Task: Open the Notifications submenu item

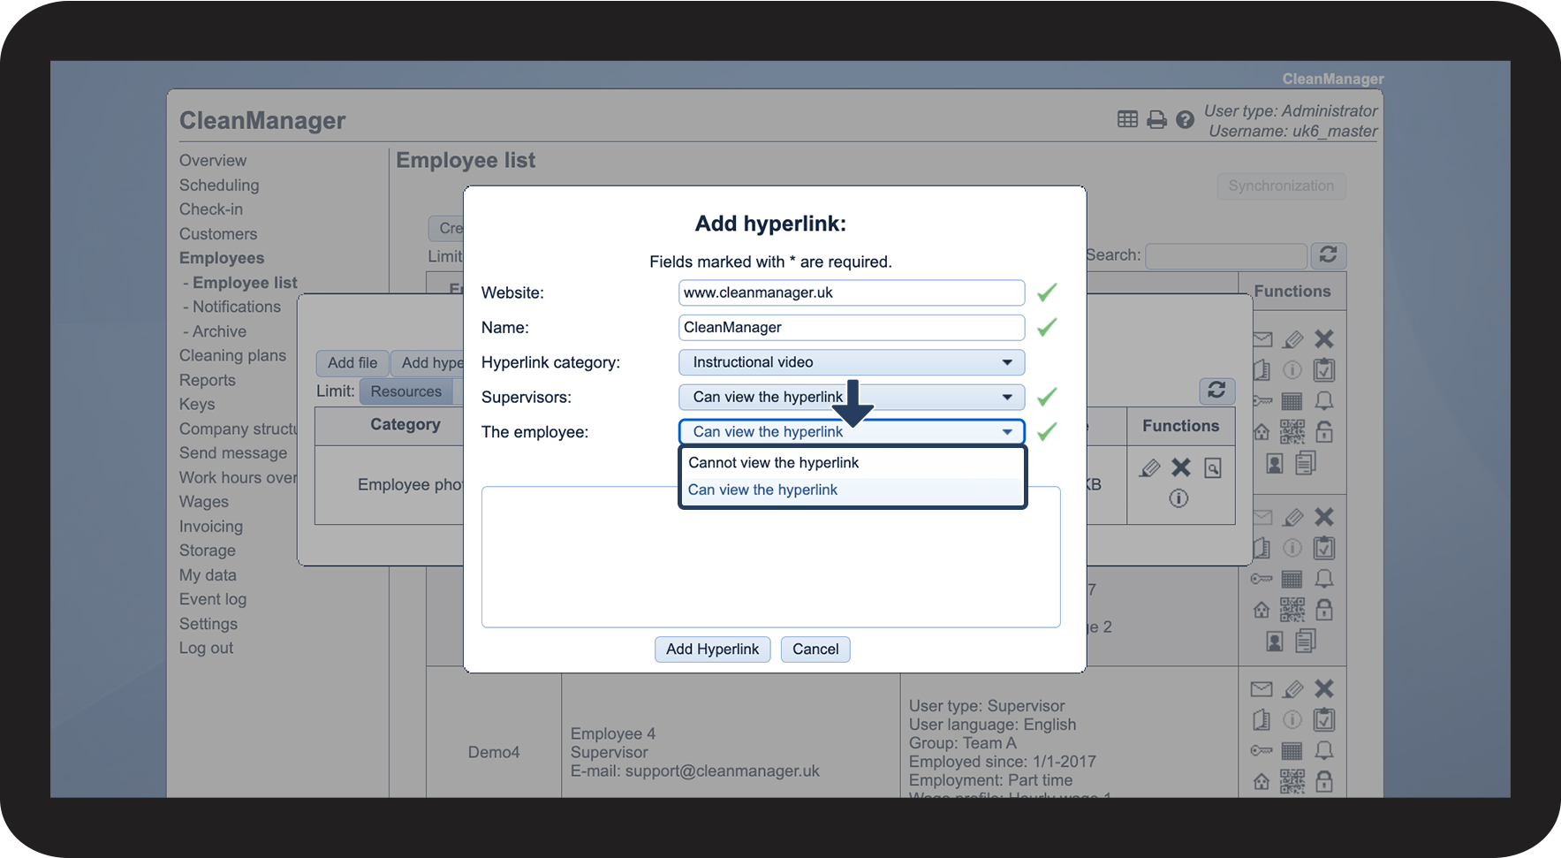Action: click(237, 307)
